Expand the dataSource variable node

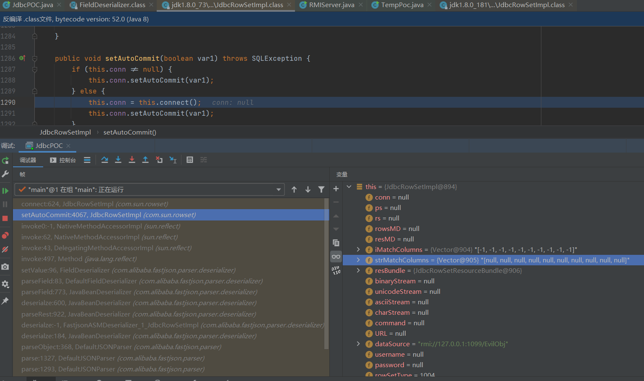coord(358,344)
